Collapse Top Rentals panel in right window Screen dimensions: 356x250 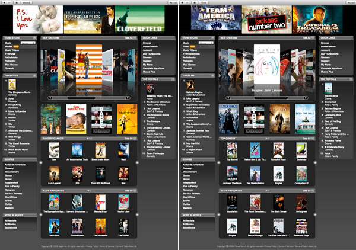(351, 79)
